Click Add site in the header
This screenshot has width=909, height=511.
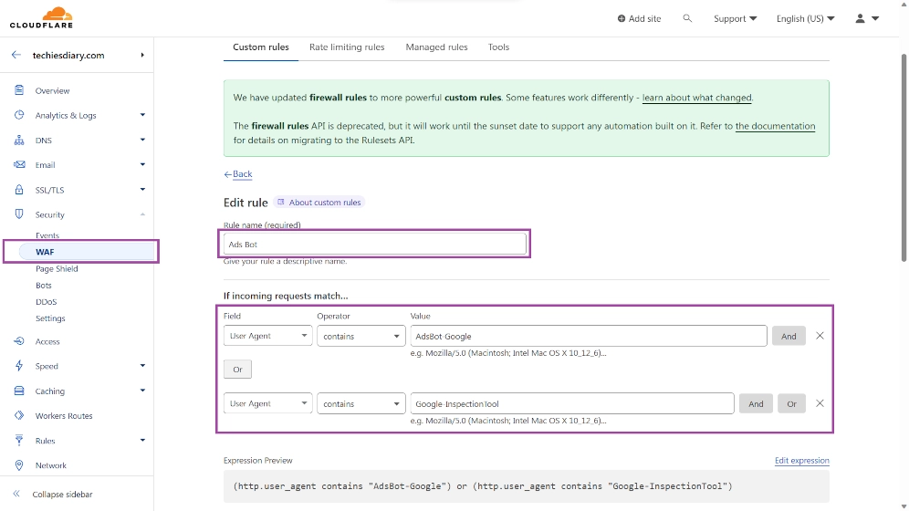coord(639,18)
